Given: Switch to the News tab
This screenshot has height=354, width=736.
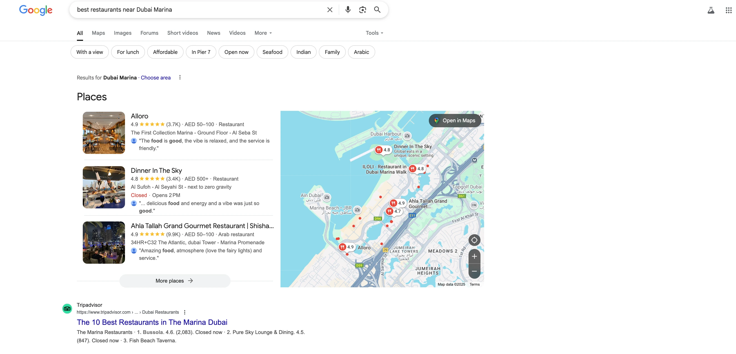Looking at the screenshot, I should [x=213, y=33].
